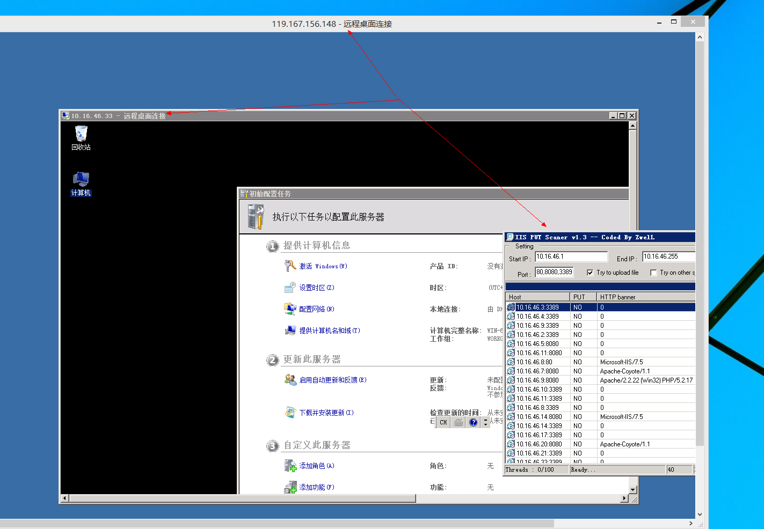Click the Configure networking icon
The image size is (764, 529).
[290, 309]
